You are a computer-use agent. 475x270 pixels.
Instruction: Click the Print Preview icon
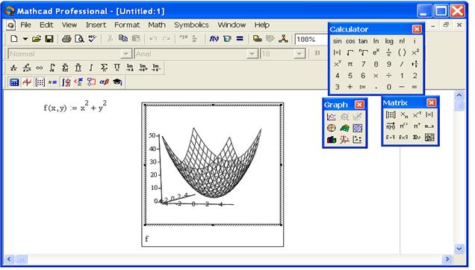(79, 39)
